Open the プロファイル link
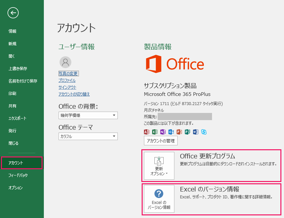 tap(67, 81)
